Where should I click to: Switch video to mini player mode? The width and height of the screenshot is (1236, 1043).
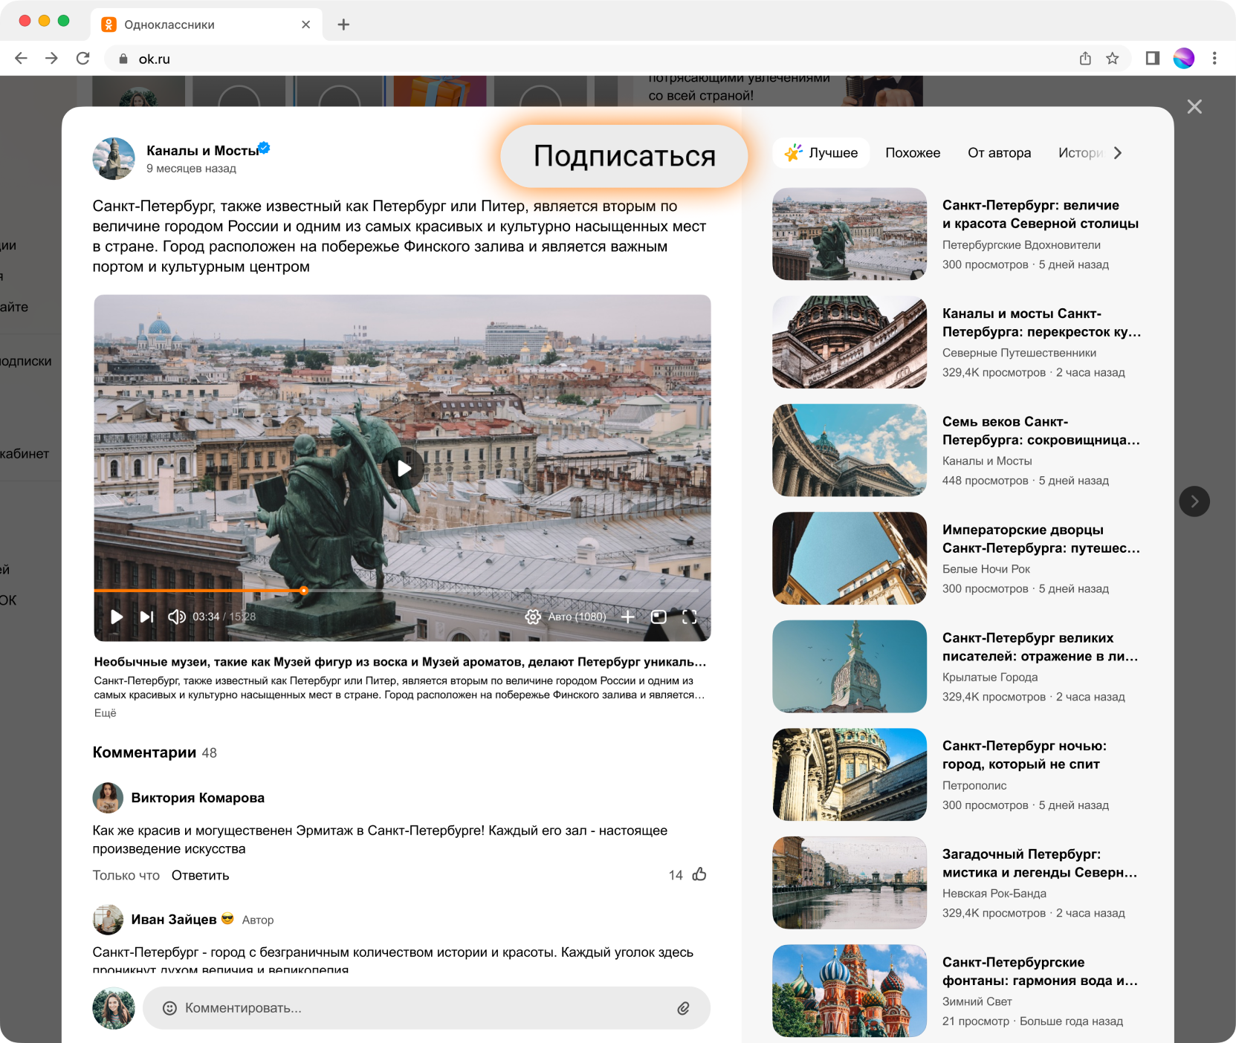coord(659,617)
